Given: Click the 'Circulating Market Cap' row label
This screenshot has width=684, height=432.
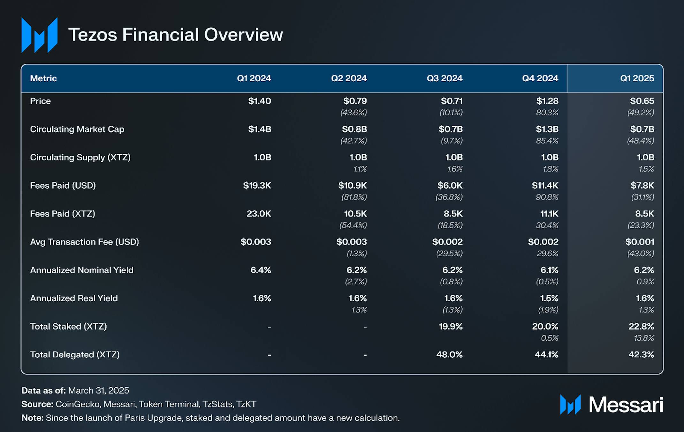Looking at the screenshot, I should 77,129.
